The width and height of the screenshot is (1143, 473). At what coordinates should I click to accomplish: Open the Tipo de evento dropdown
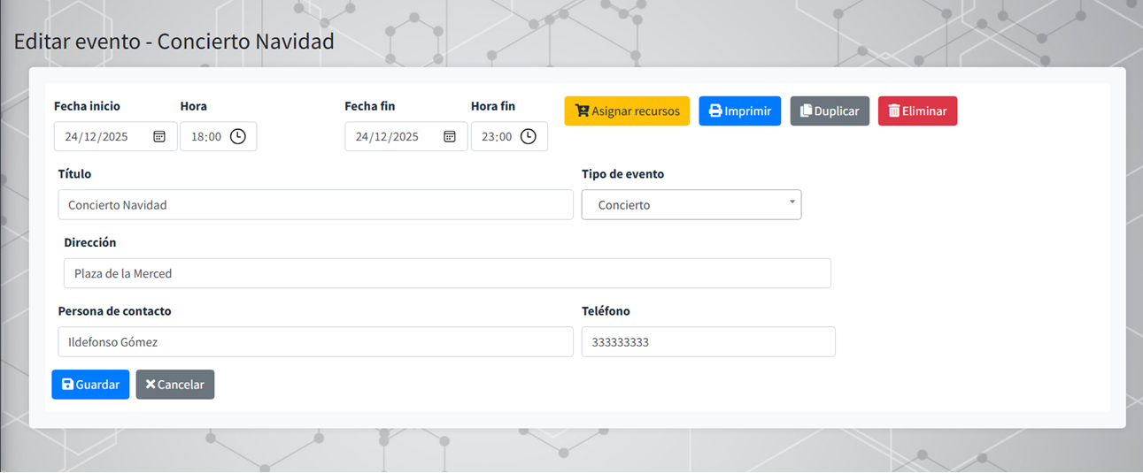coord(691,204)
